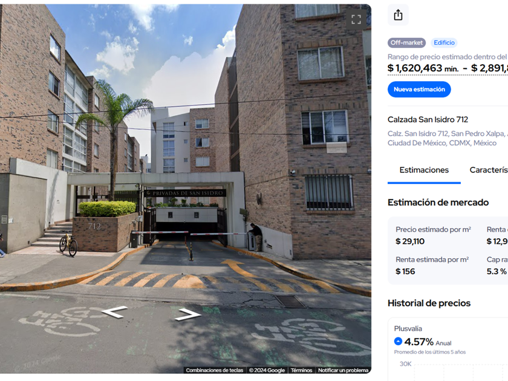Click the full address text below title
Screen dimensions: 508x381
point(448,138)
